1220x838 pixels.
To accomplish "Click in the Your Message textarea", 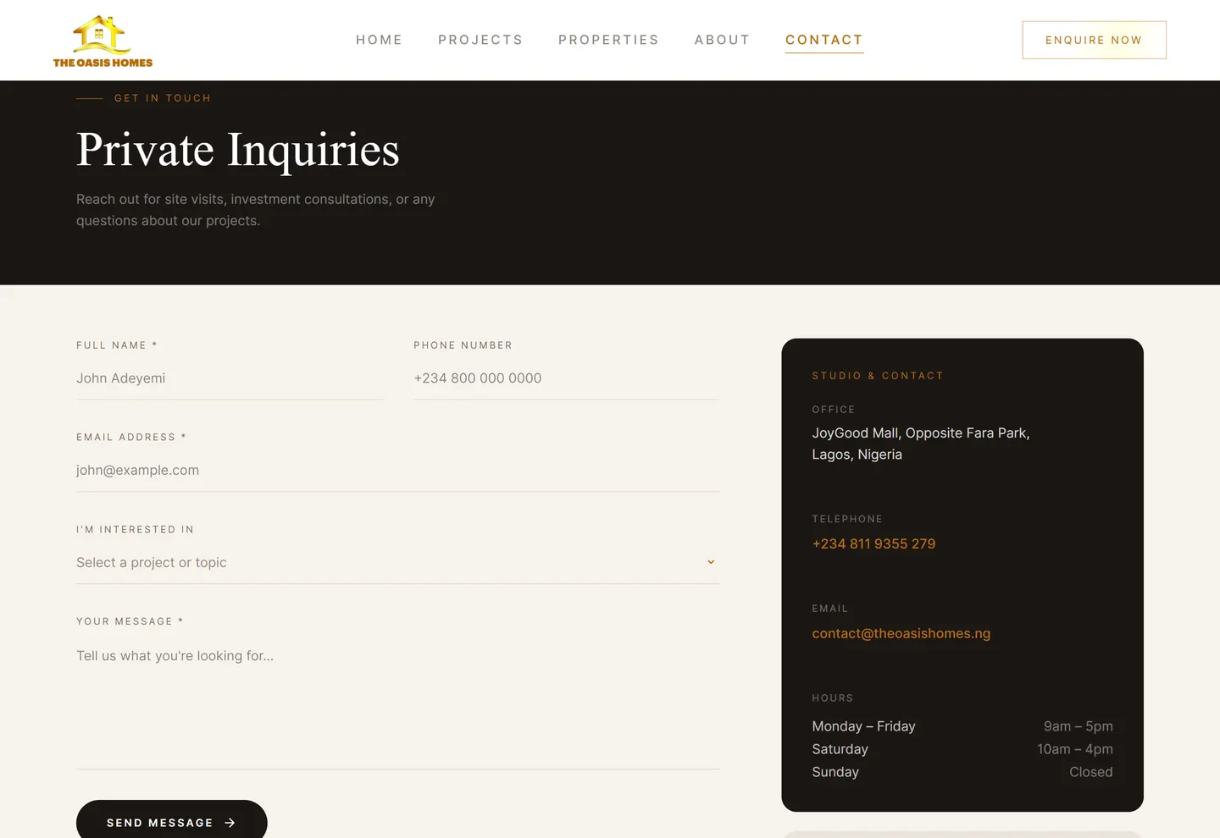I will [x=398, y=703].
